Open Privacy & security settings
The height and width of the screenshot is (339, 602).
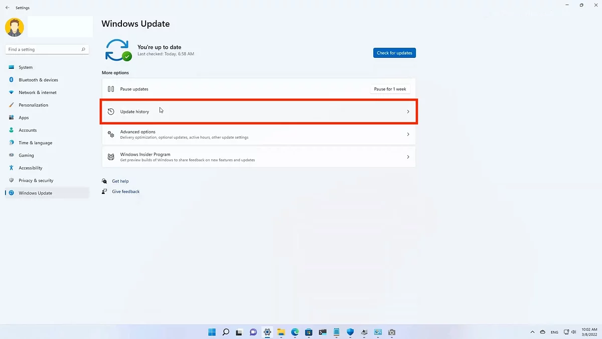[x=47, y=180]
